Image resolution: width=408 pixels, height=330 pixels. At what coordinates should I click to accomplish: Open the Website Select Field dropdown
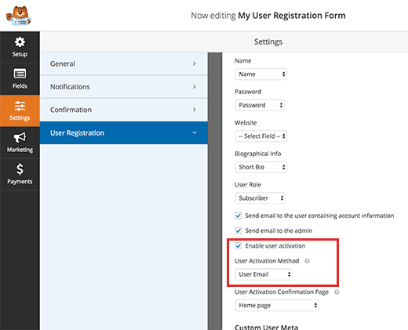261,136
